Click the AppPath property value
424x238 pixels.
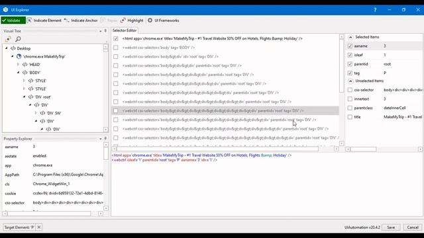pos(68,175)
